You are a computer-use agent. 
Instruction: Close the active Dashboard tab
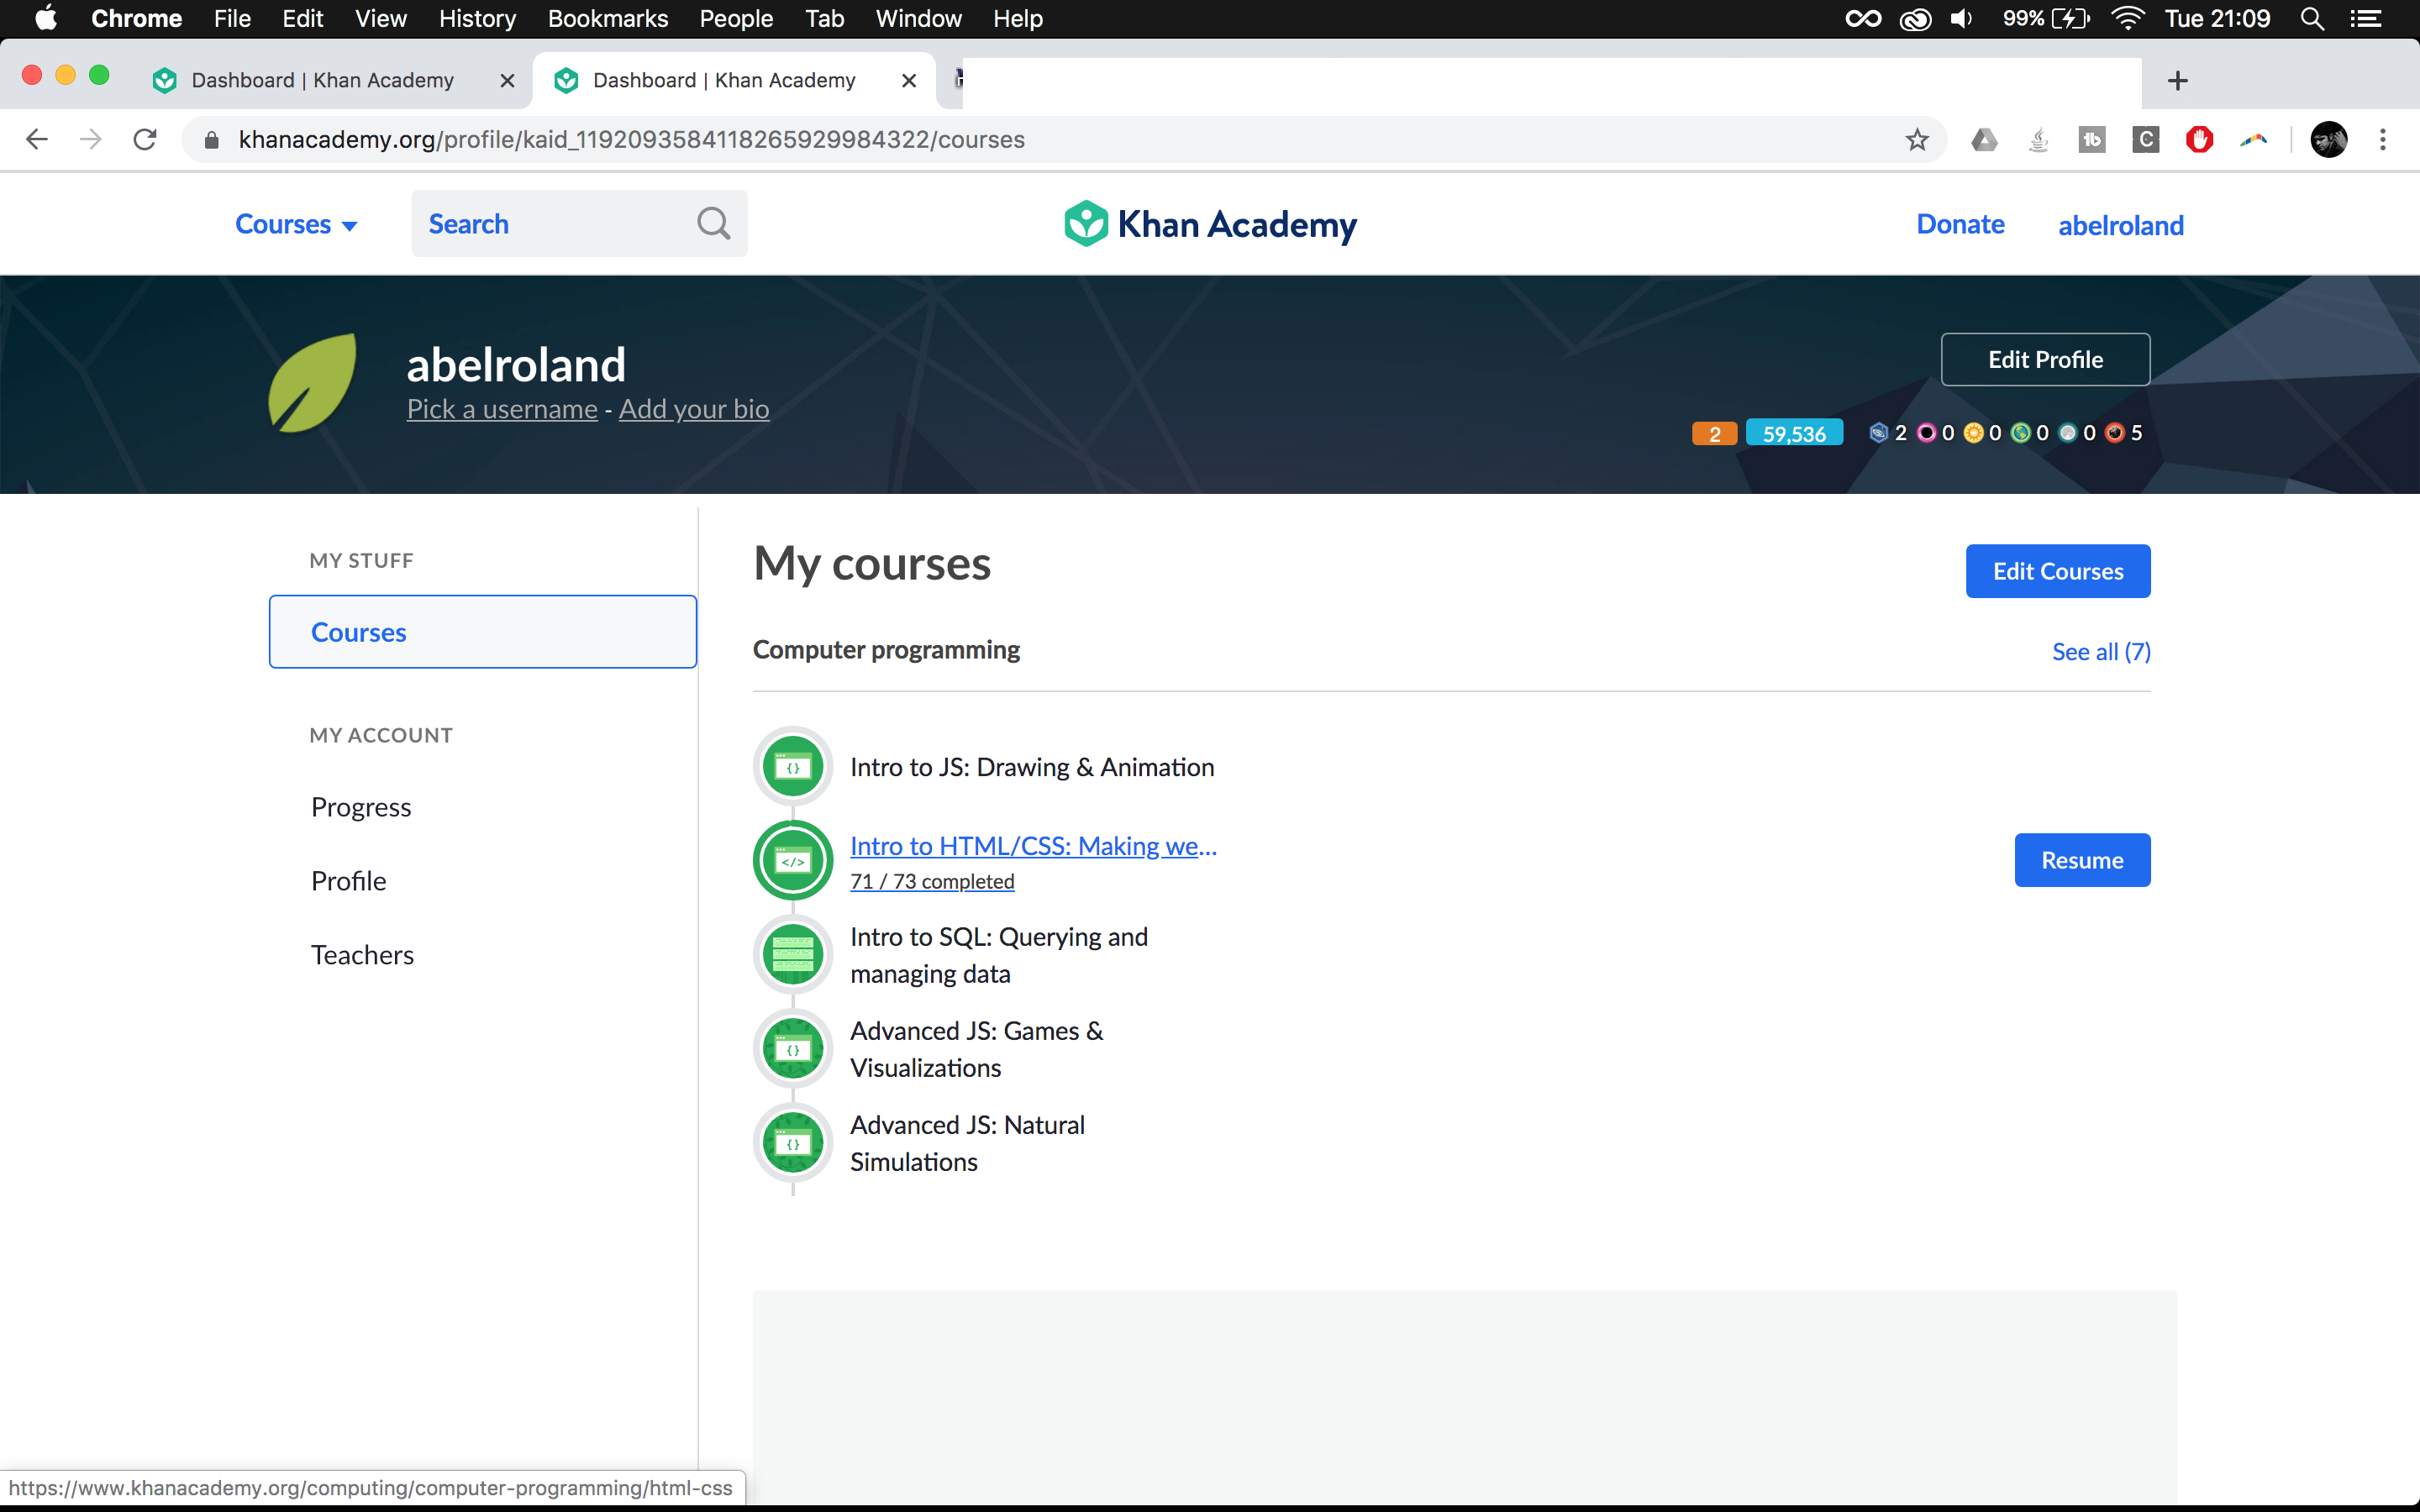click(x=908, y=81)
